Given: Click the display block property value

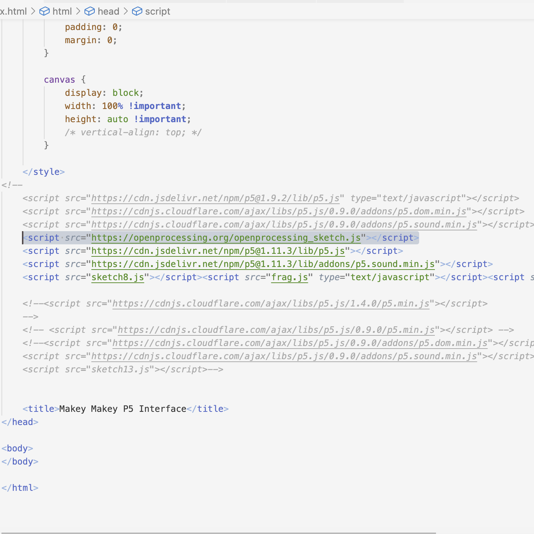Looking at the screenshot, I should [125, 93].
